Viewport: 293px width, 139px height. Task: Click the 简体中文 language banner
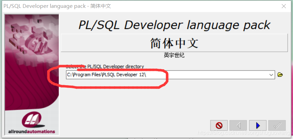coord(174,43)
